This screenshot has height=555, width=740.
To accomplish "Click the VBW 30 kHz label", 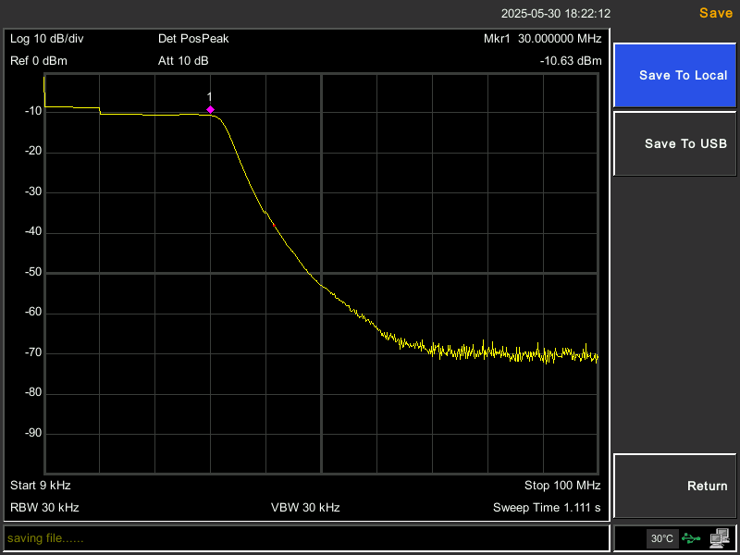I will [305, 508].
